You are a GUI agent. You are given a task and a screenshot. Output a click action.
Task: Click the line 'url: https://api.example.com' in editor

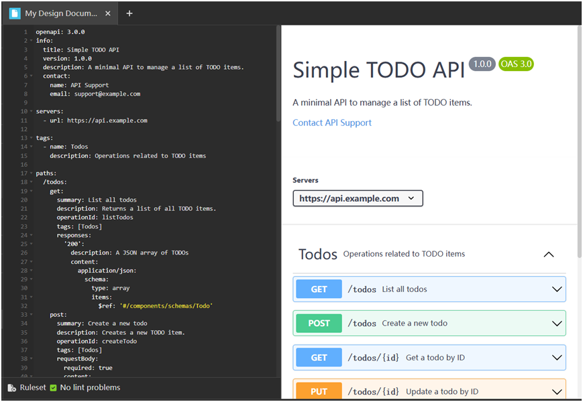tap(99, 121)
